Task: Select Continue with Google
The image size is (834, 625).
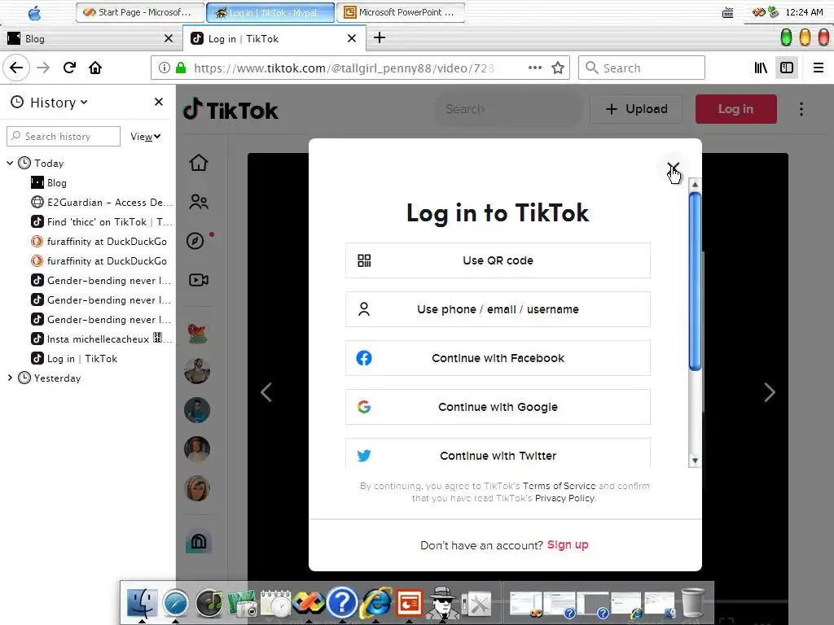Action: pos(498,407)
